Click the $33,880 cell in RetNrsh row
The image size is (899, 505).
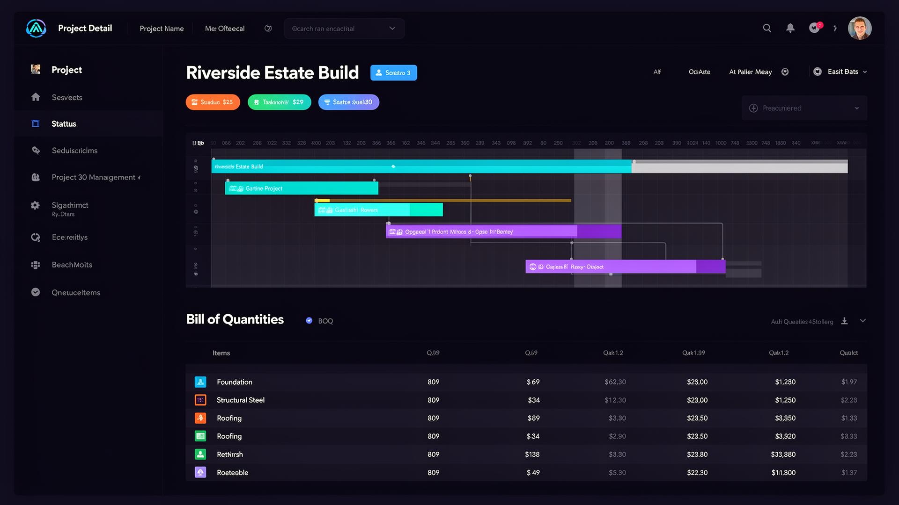(783, 454)
